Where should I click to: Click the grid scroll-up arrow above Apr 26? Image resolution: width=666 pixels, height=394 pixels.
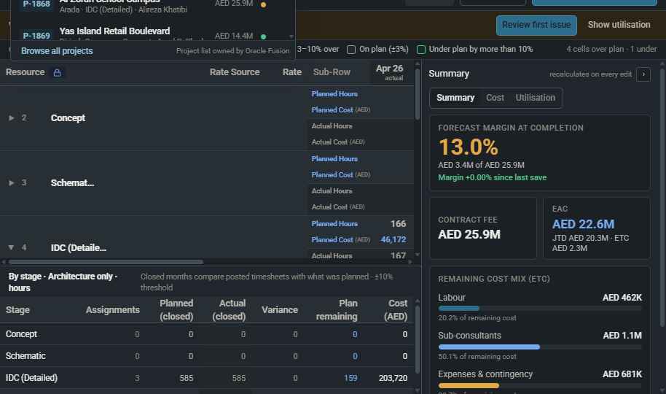[x=417, y=63]
